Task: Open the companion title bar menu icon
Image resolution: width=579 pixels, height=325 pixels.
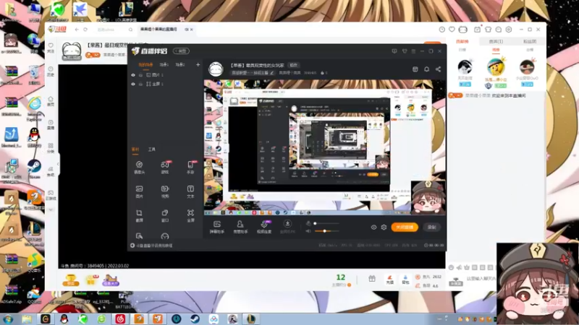Action: (413, 51)
